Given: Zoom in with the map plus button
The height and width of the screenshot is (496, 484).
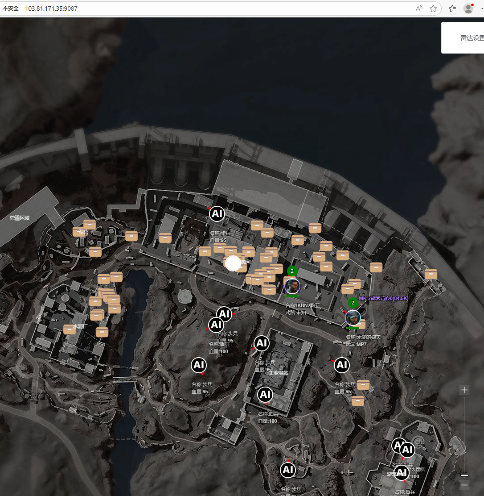Looking at the screenshot, I should 464,390.
